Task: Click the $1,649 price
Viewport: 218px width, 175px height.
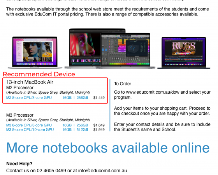Action: (x=99, y=125)
